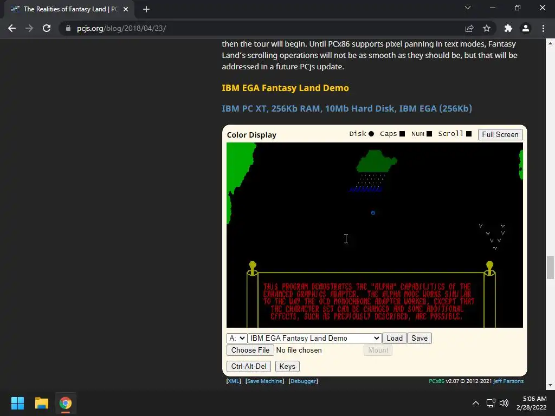The image size is (555, 416).
Task: Reload the pcjs.org page
Action: point(47,28)
